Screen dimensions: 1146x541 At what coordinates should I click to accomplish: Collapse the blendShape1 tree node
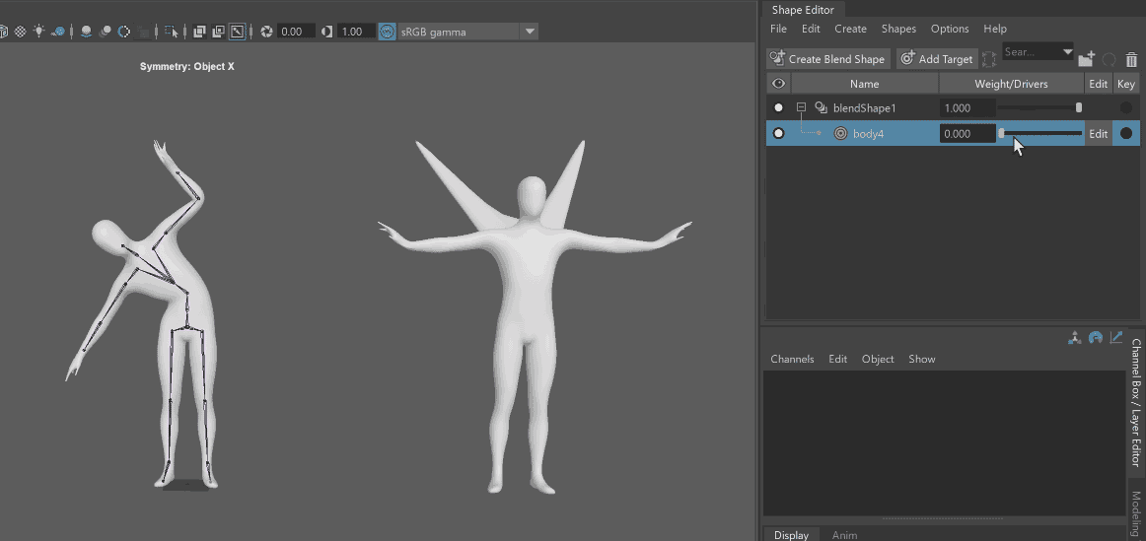click(x=802, y=108)
